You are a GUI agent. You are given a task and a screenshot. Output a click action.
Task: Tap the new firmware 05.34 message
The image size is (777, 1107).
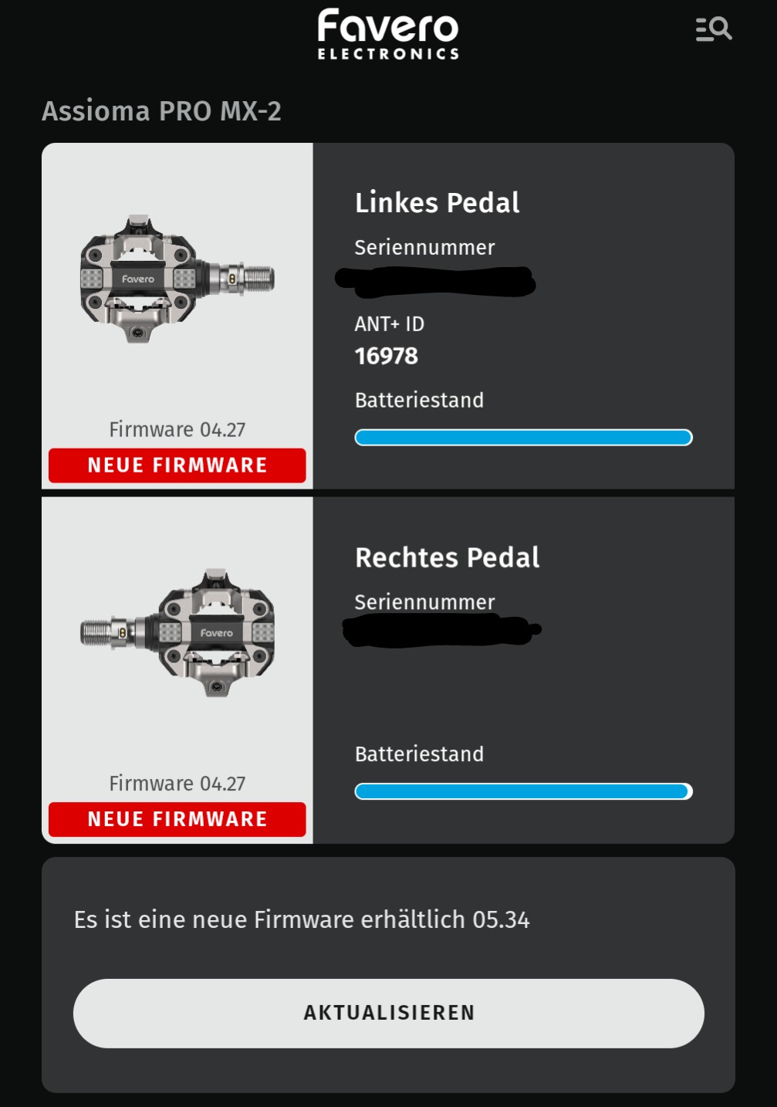(302, 919)
